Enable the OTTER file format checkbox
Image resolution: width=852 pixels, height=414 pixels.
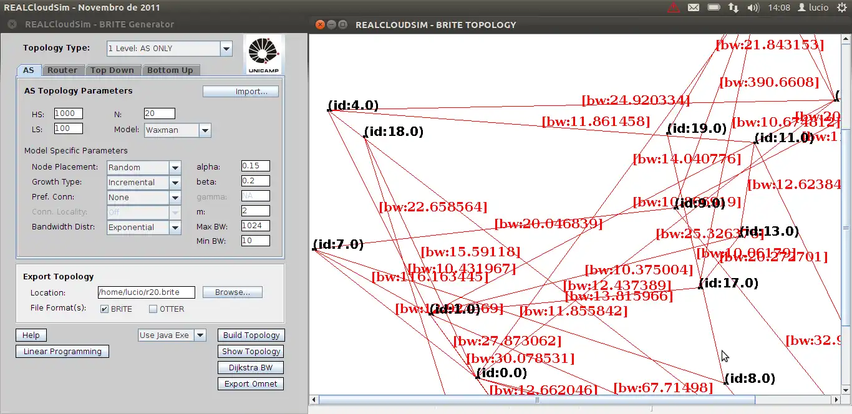153,309
